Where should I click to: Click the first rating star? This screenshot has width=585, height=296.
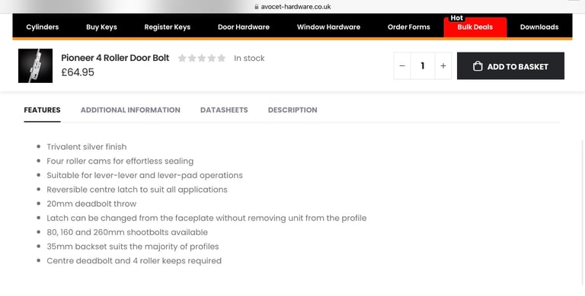pos(182,58)
